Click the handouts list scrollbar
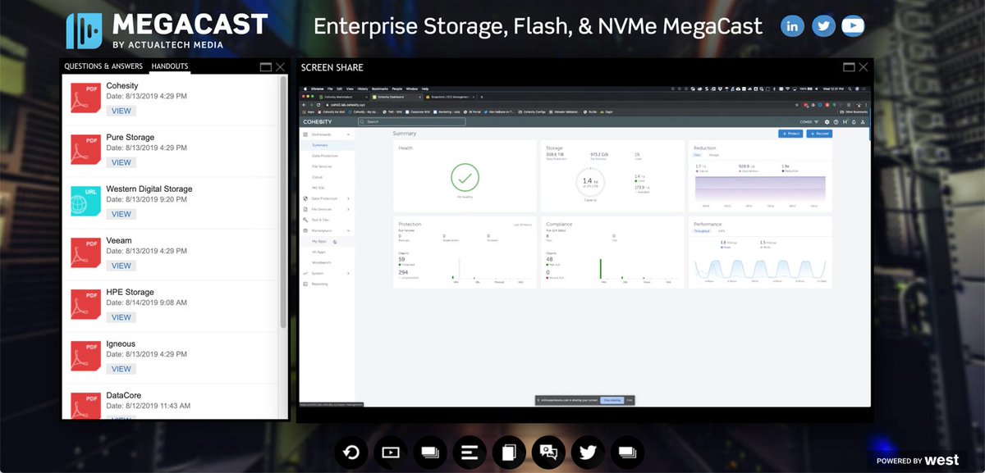985x473 pixels. point(284,201)
